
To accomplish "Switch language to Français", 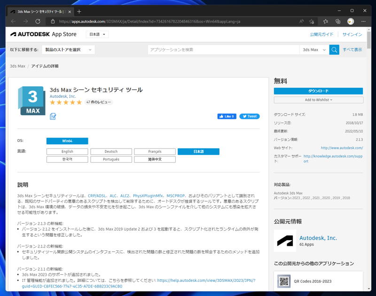I will [155, 151].
